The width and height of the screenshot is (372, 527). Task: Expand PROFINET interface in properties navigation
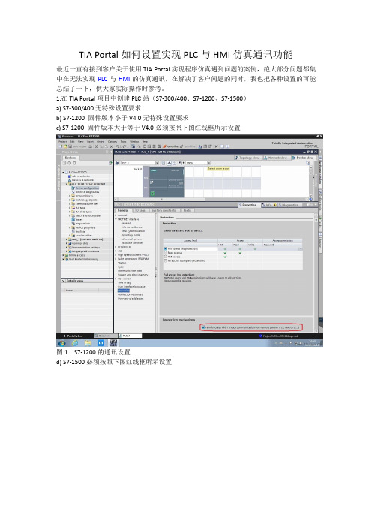(x=116, y=219)
